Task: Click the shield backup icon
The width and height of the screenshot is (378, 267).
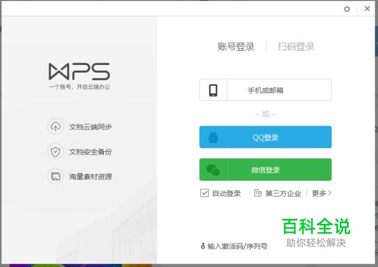Action: pos(56,152)
